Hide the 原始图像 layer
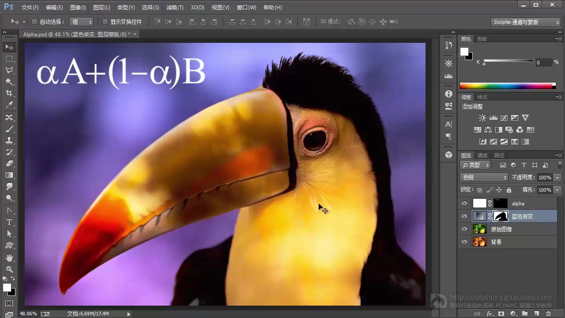 464,229
